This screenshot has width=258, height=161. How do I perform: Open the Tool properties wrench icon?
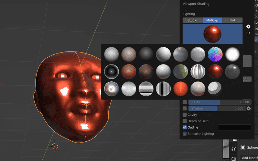(234, 149)
